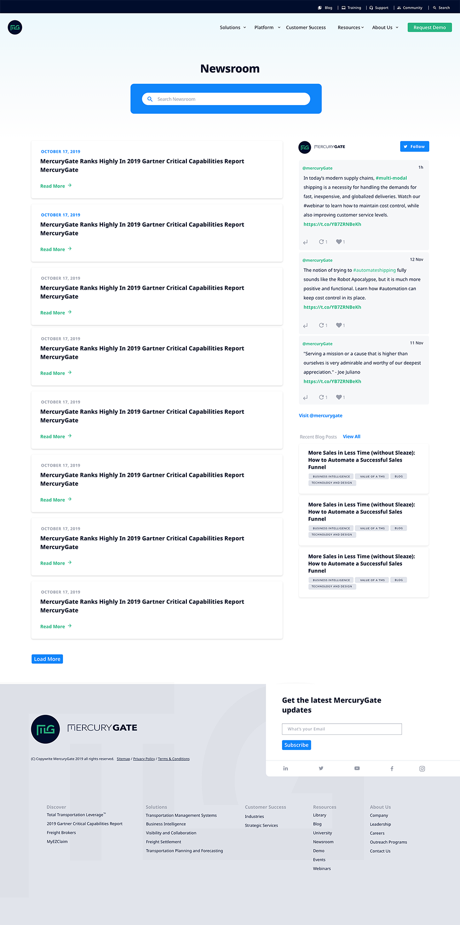Click the Load More button
The height and width of the screenshot is (925, 460).
click(x=47, y=659)
